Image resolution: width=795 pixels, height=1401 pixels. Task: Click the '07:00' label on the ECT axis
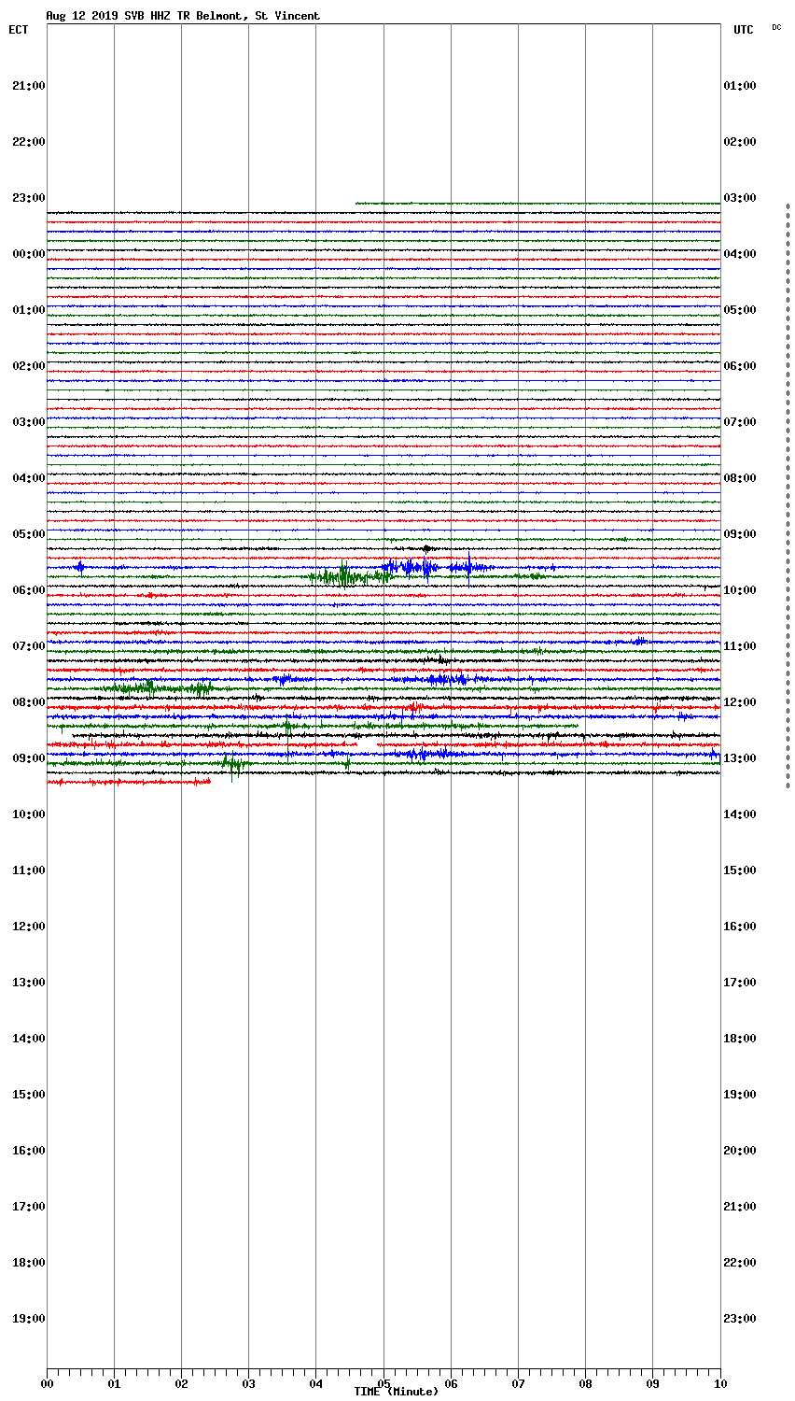click(29, 646)
